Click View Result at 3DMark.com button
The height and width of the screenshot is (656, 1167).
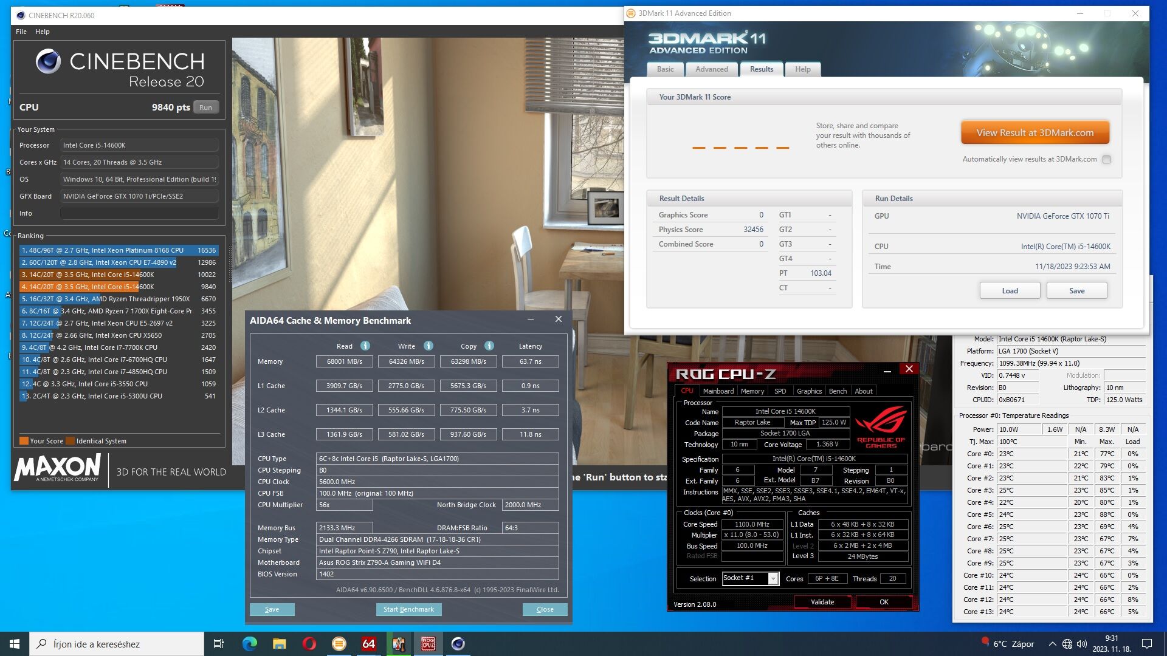click(x=1034, y=132)
